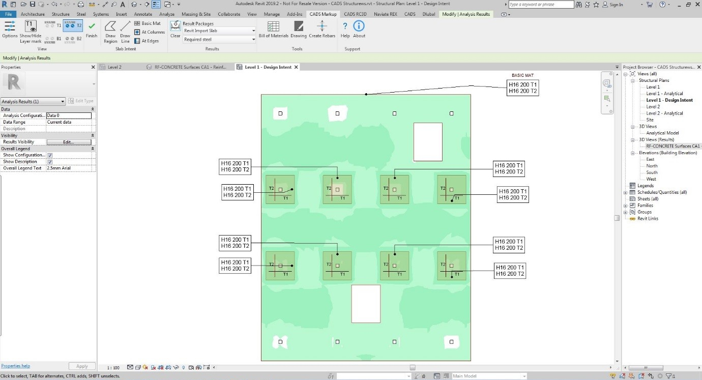The width and height of the screenshot is (702, 380).
Task: Click the Create Rebars tool
Action: [x=322, y=31]
